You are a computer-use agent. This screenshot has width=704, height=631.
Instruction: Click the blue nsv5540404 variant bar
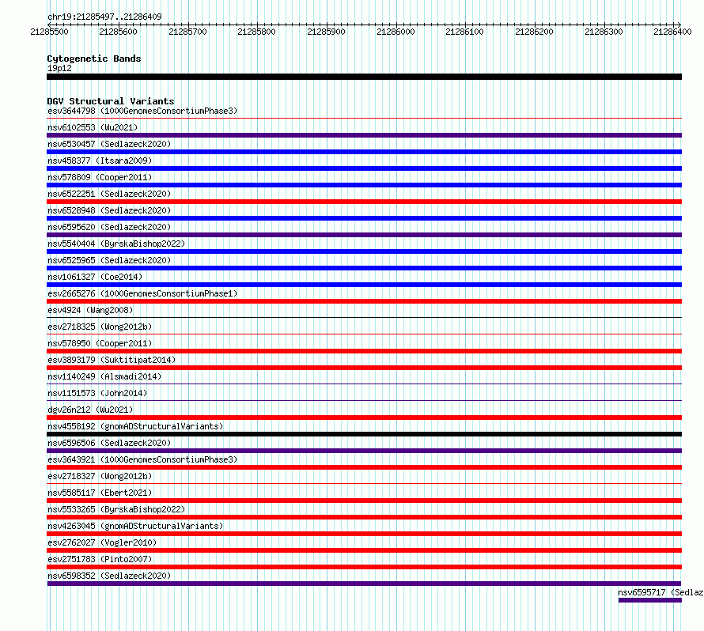364,251
